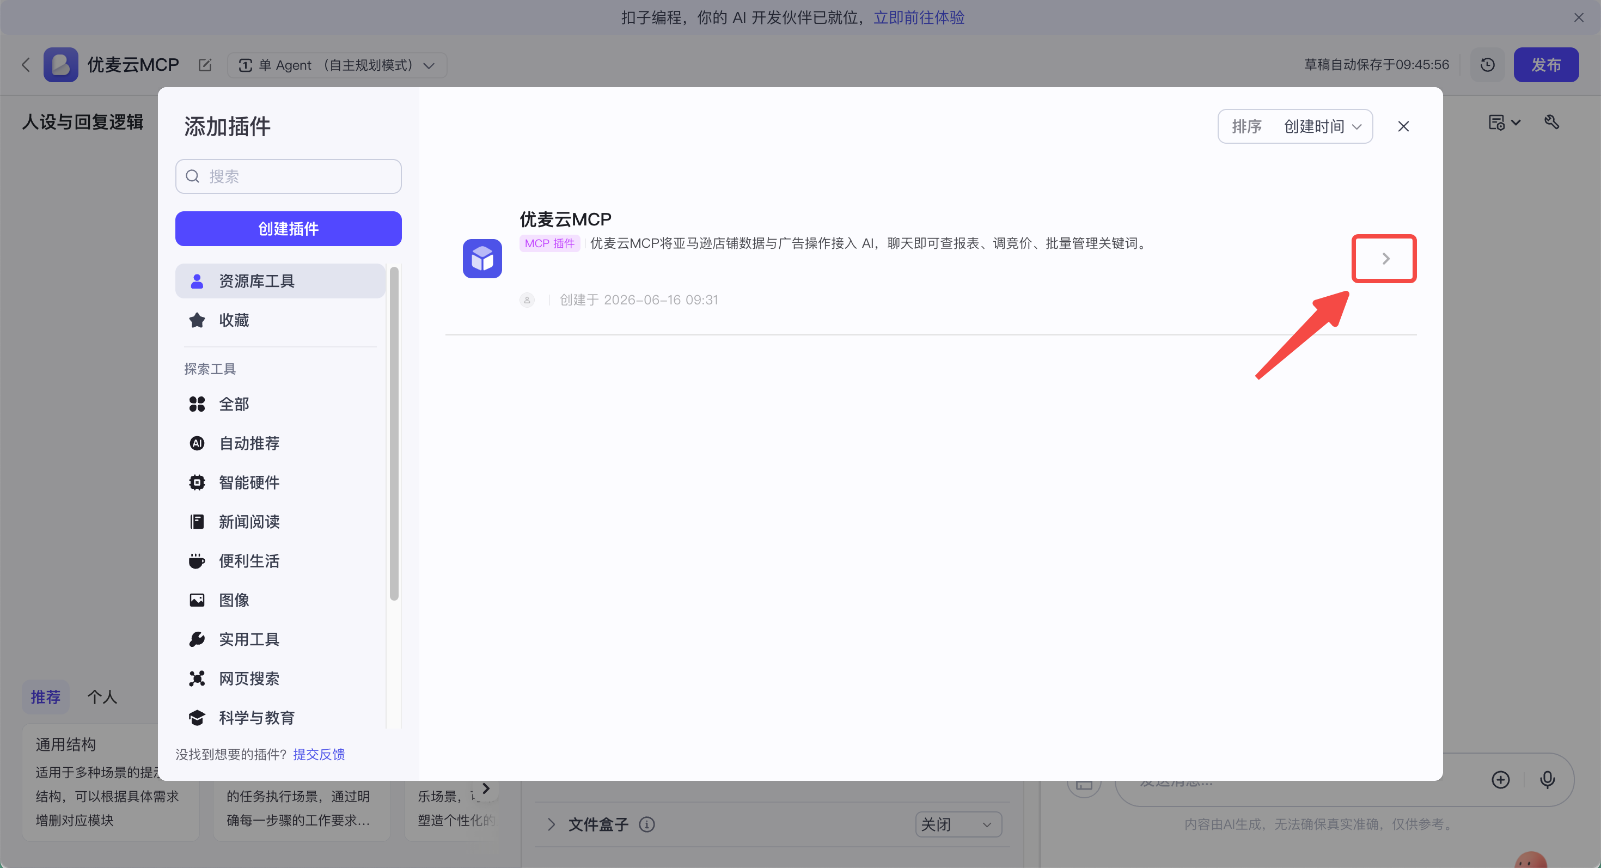Dismiss the top announcement banner
This screenshot has height=868, width=1601.
click(1579, 17)
